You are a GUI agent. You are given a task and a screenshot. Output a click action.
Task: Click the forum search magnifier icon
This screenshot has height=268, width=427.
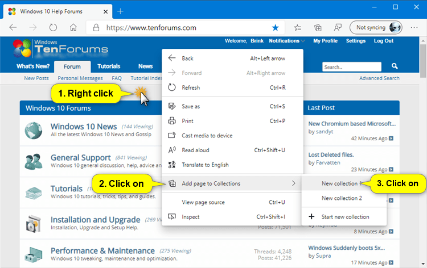click(395, 66)
